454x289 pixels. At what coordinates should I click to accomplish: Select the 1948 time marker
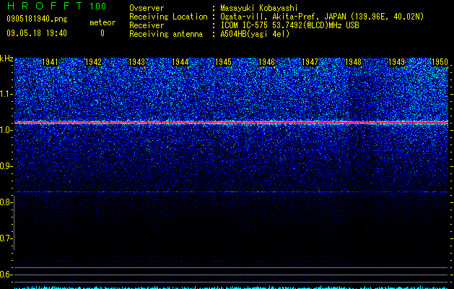(353, 62)
